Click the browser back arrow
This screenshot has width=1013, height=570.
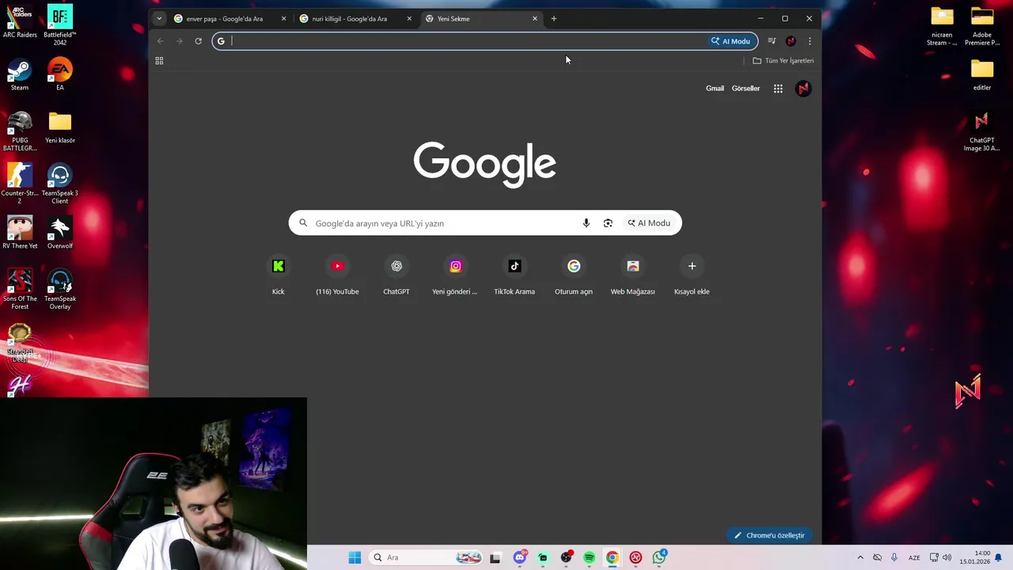[x=161, y=41]
